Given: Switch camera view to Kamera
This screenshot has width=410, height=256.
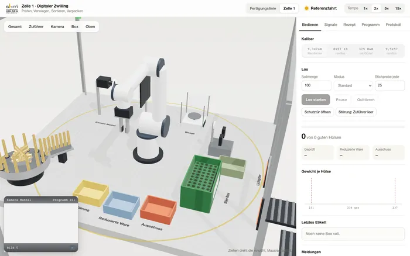Looking at the screenshot, I should point(57,27).
